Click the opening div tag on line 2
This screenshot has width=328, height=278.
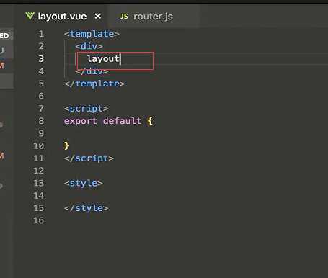[x=89, y=46]
